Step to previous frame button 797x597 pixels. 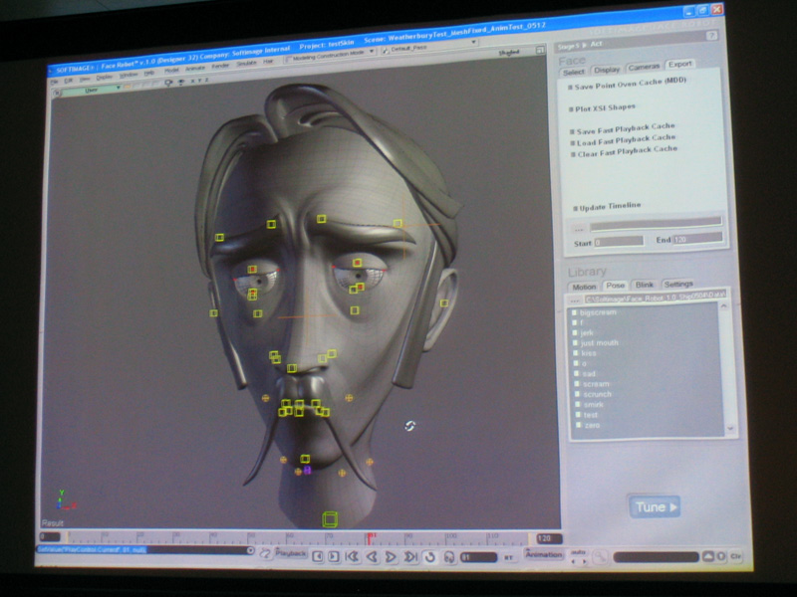(318, 556)
